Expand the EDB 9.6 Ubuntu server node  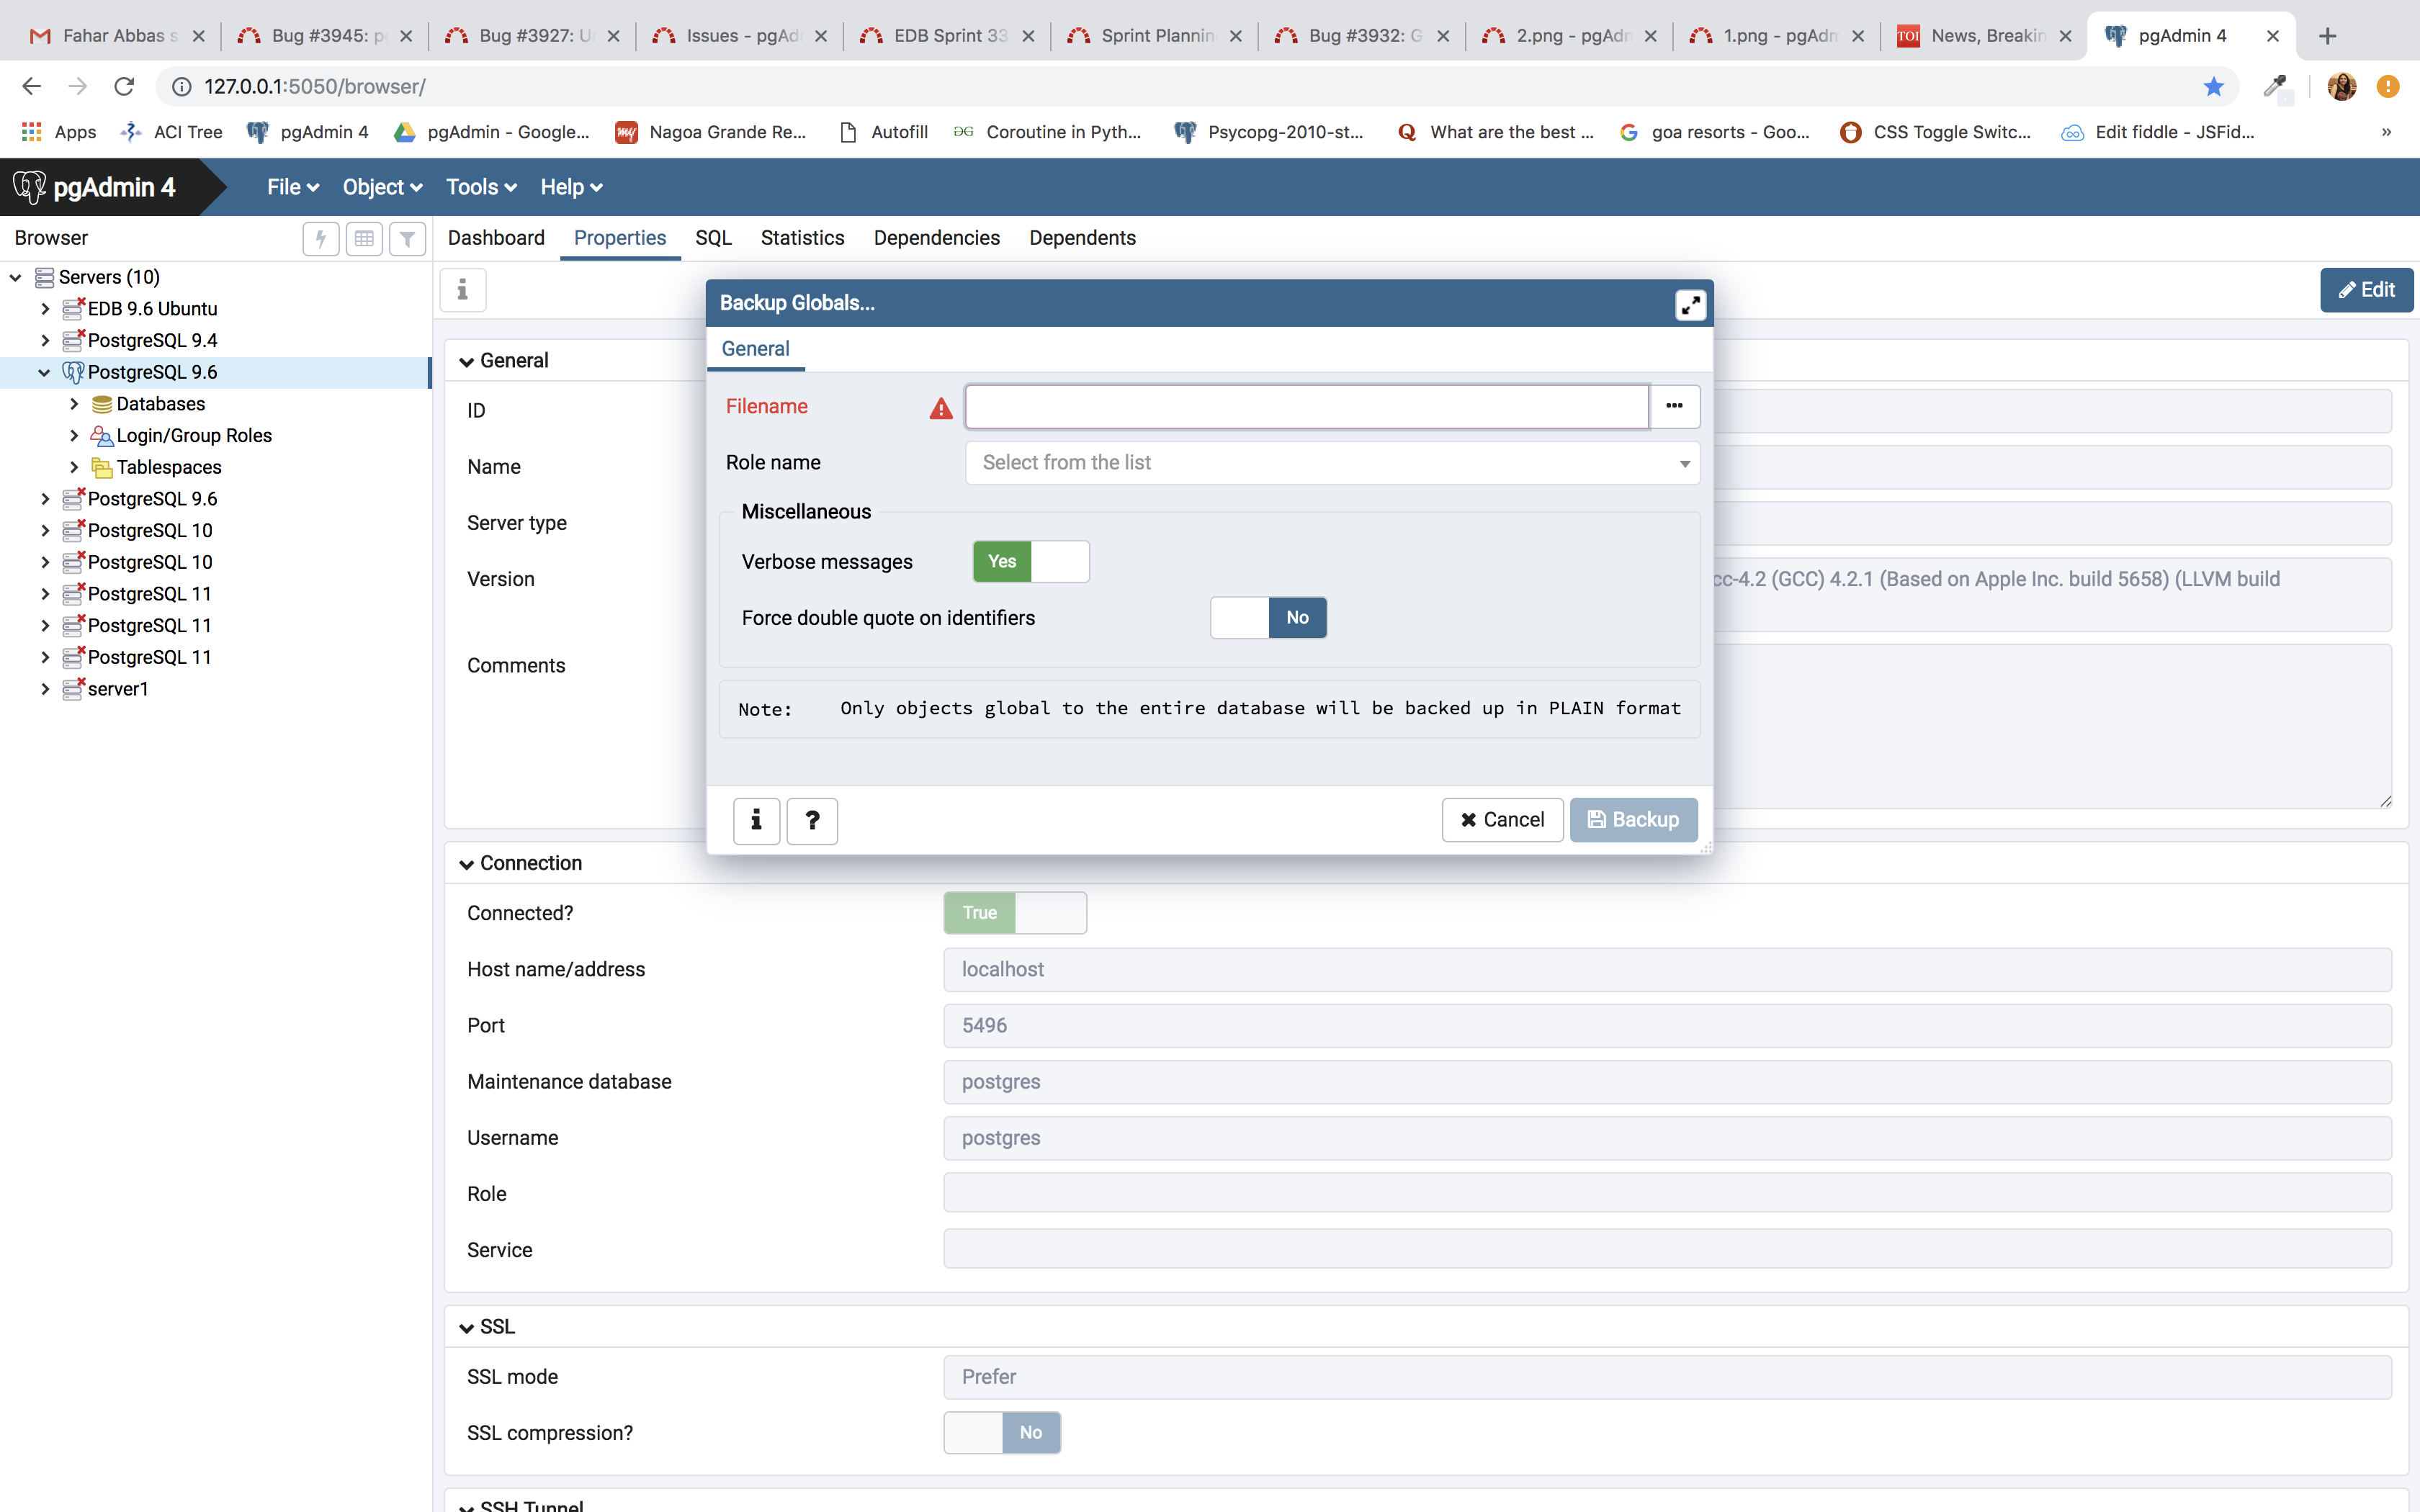click(45, 309)
